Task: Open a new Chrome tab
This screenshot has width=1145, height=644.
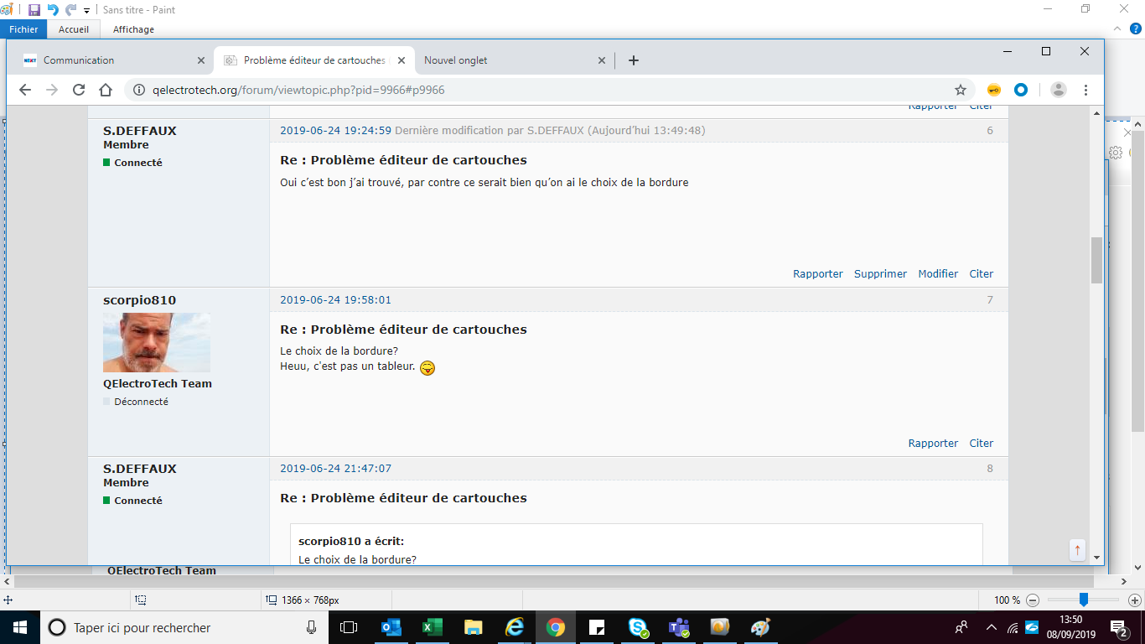Action: pos(634,60)
